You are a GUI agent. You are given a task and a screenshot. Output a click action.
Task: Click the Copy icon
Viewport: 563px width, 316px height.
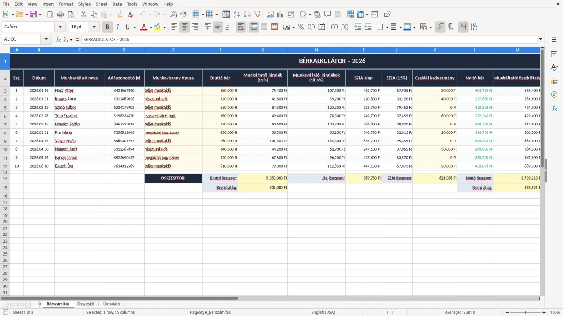(94, 15)
